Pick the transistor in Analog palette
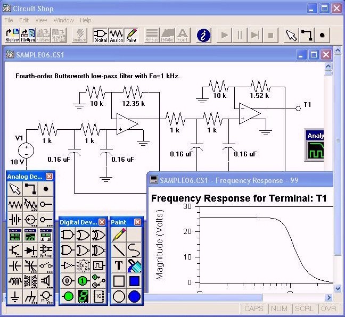The width and height of the screenshot is (345, 317). pyautogui.click(x=15, y=251)
